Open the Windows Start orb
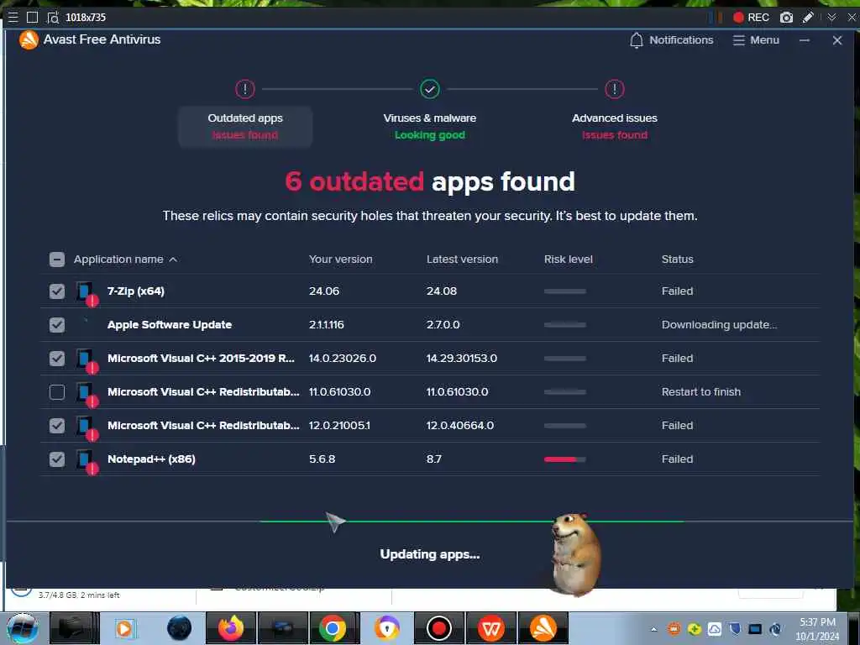860x645 pixels. [x=23, y=628]
